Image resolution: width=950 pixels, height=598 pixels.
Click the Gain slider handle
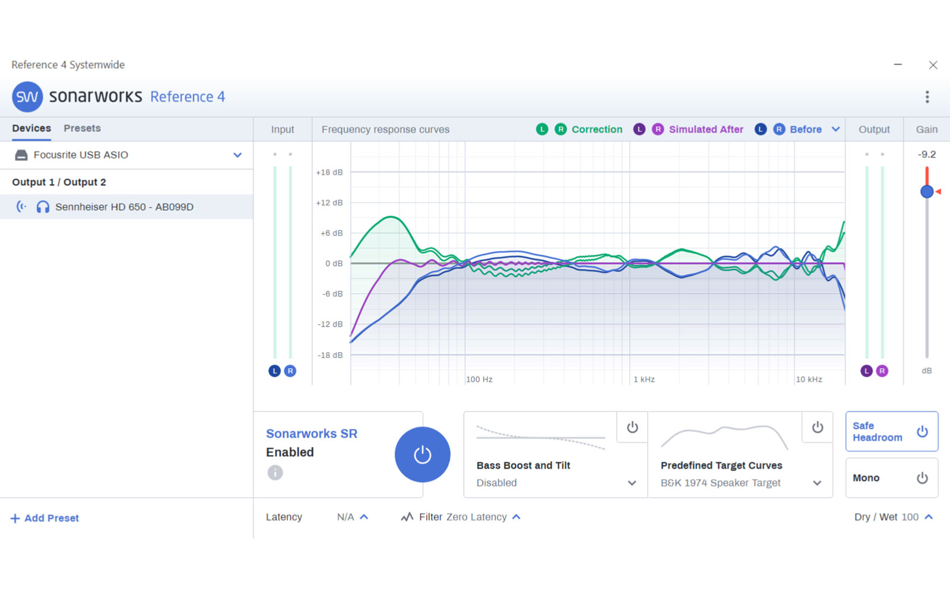click(x=927, y=191)
